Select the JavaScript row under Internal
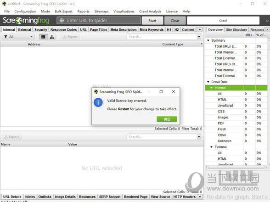 click(236, 106)
